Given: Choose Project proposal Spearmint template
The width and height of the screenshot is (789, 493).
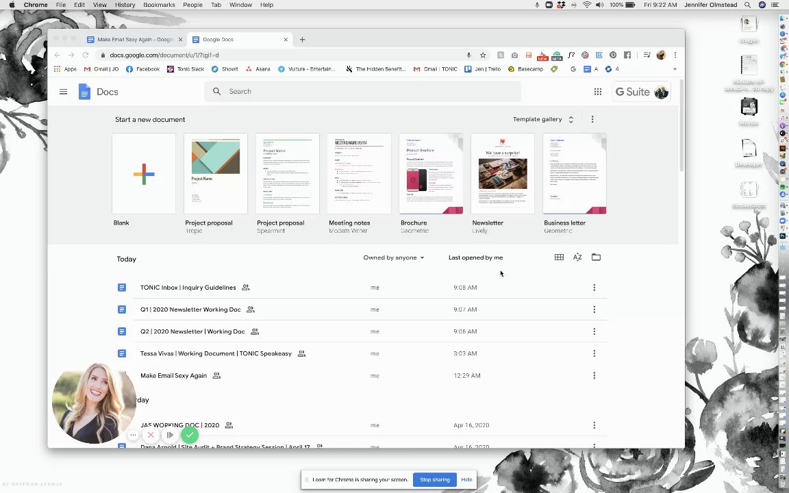Looking at the screenshot, I should [288, 173].
